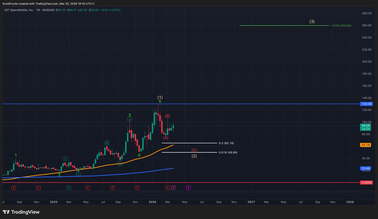Click the green wave 5 label
The width and height of the screenshot is (378, 219).
(160, 102)
